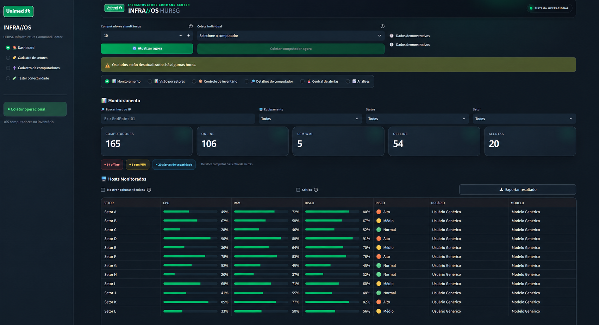
Task: Click help icon next to Coleta individual
Action: pos(382,26)
